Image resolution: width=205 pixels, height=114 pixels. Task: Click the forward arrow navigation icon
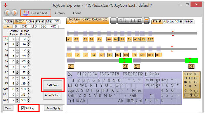pos(15,13)
